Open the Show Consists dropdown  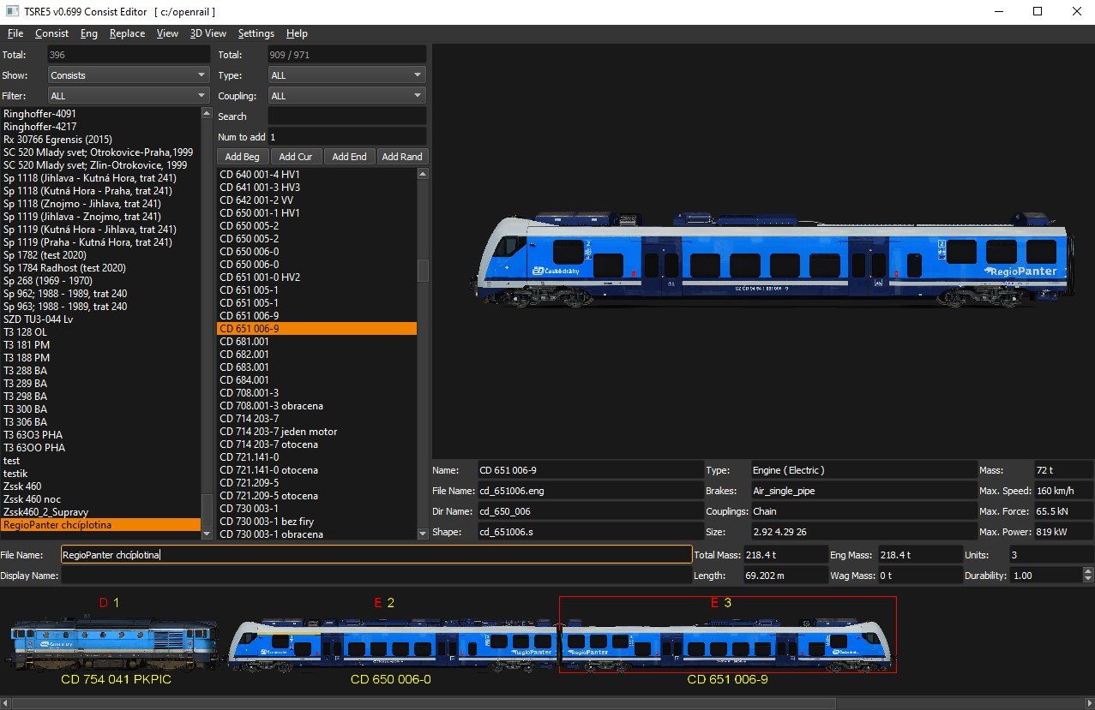(129, 75)
